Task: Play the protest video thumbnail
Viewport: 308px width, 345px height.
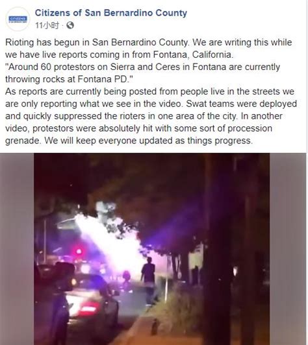Action: coord(151,249)
